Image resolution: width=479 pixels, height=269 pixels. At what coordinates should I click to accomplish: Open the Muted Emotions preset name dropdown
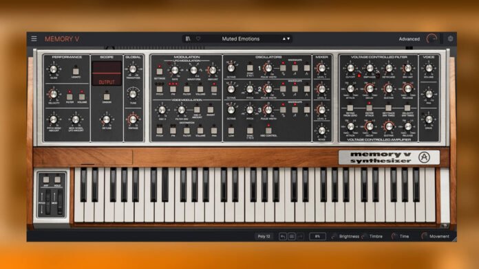click(x=241, y=38)
